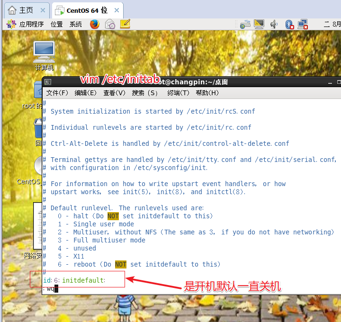Click the terminal window title icon
The width and height of the screenshot is (341, 322).
[48, 82]
